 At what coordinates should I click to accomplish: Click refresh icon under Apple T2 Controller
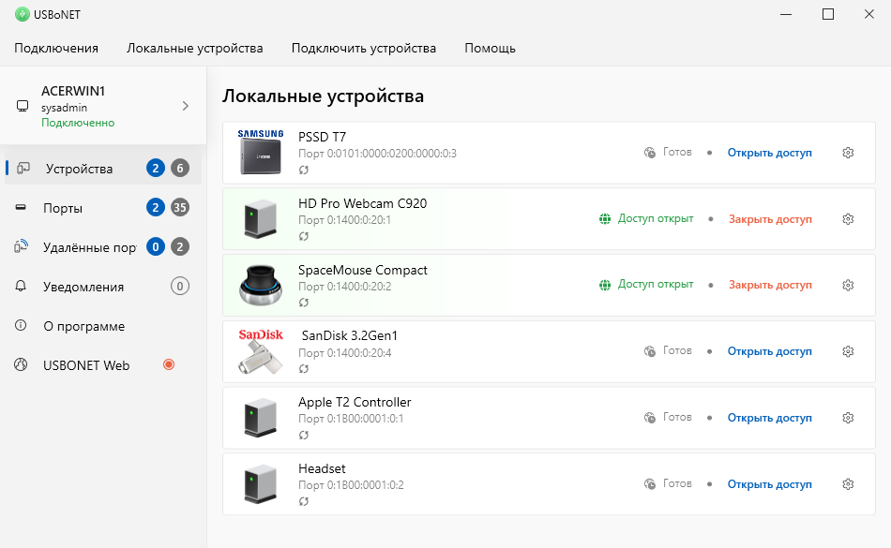pos(304,435)
